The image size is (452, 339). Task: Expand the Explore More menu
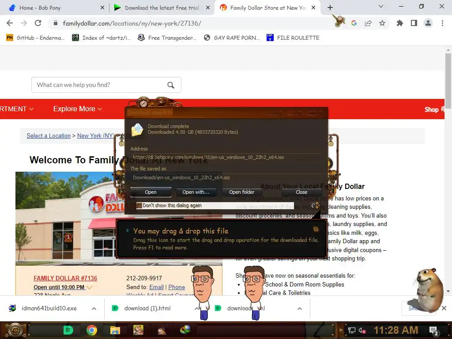pos(78,109)
